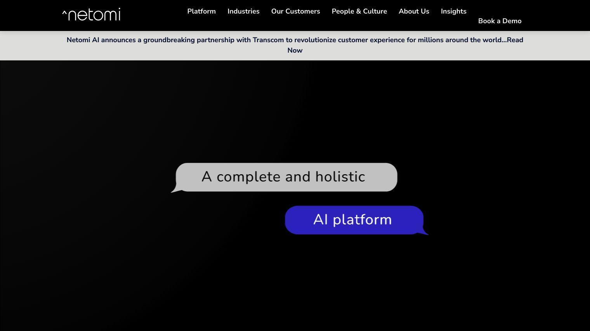This screenshot has height=331, width=590.
Task: Open the Transcom partnership announcement banner
Action: (x=295, y=45)
